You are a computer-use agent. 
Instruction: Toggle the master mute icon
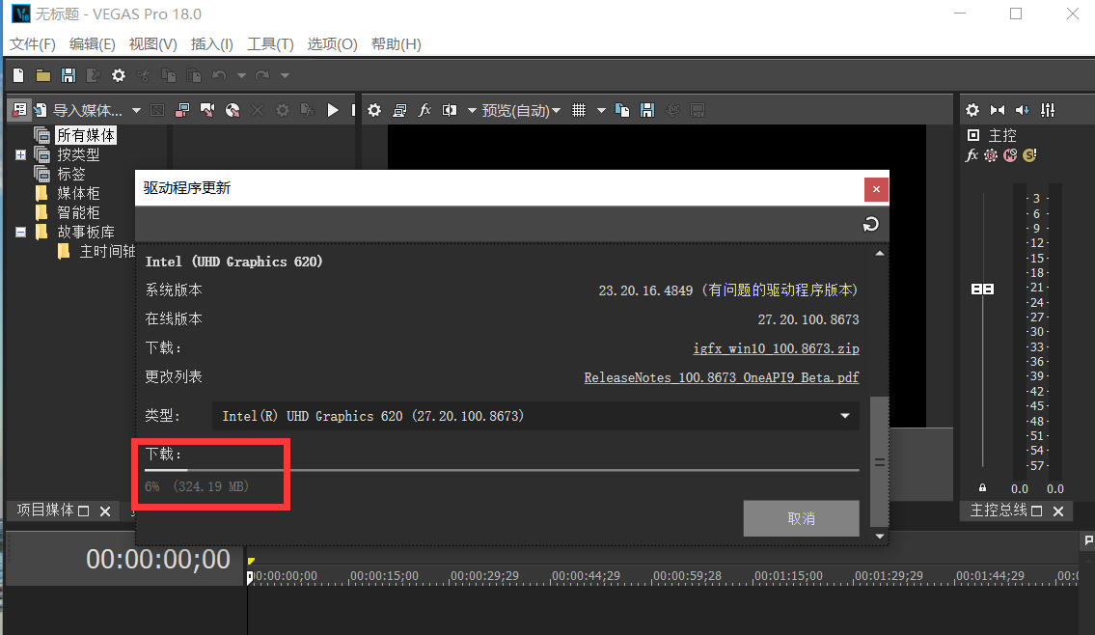(1010, 155)
